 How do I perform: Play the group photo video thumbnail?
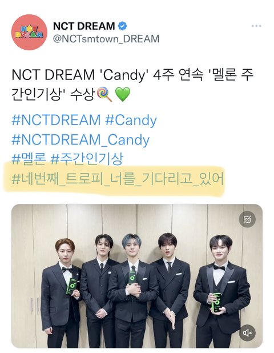tap(137, 276)
